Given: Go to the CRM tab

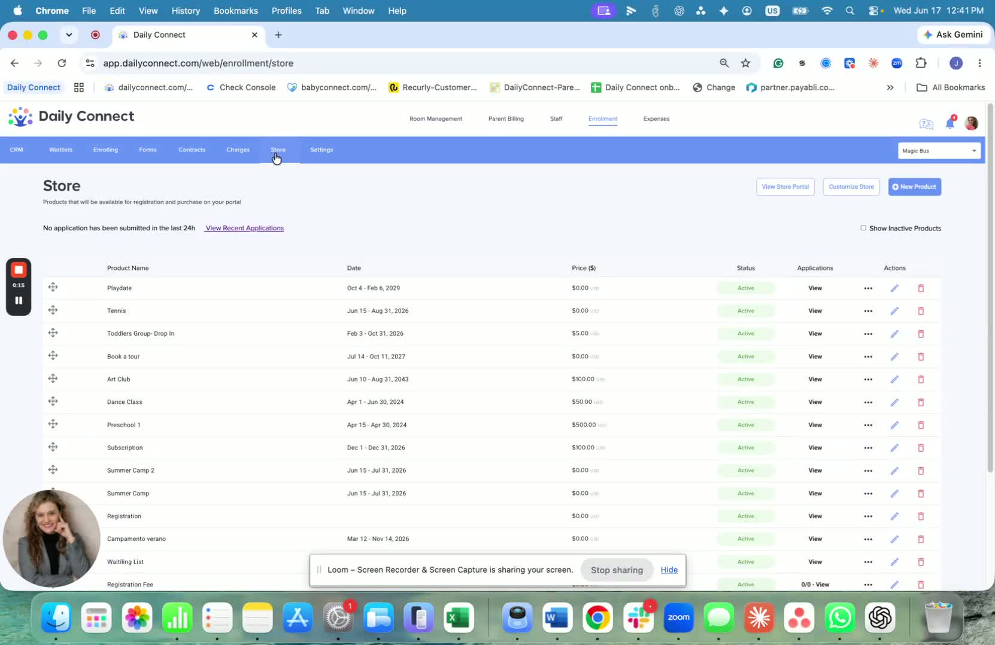Looking at the screenshot, I should click(16, 150).
